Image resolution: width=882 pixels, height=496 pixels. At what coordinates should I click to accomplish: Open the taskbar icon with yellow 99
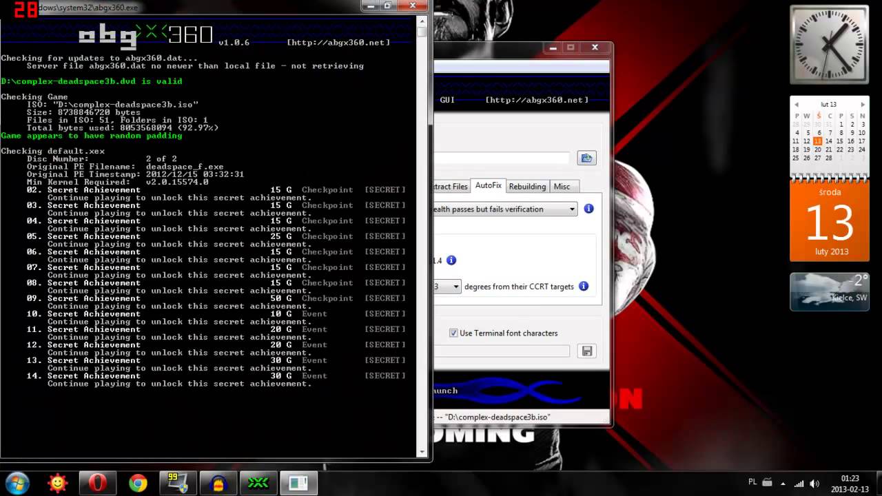tap(178, 484)
